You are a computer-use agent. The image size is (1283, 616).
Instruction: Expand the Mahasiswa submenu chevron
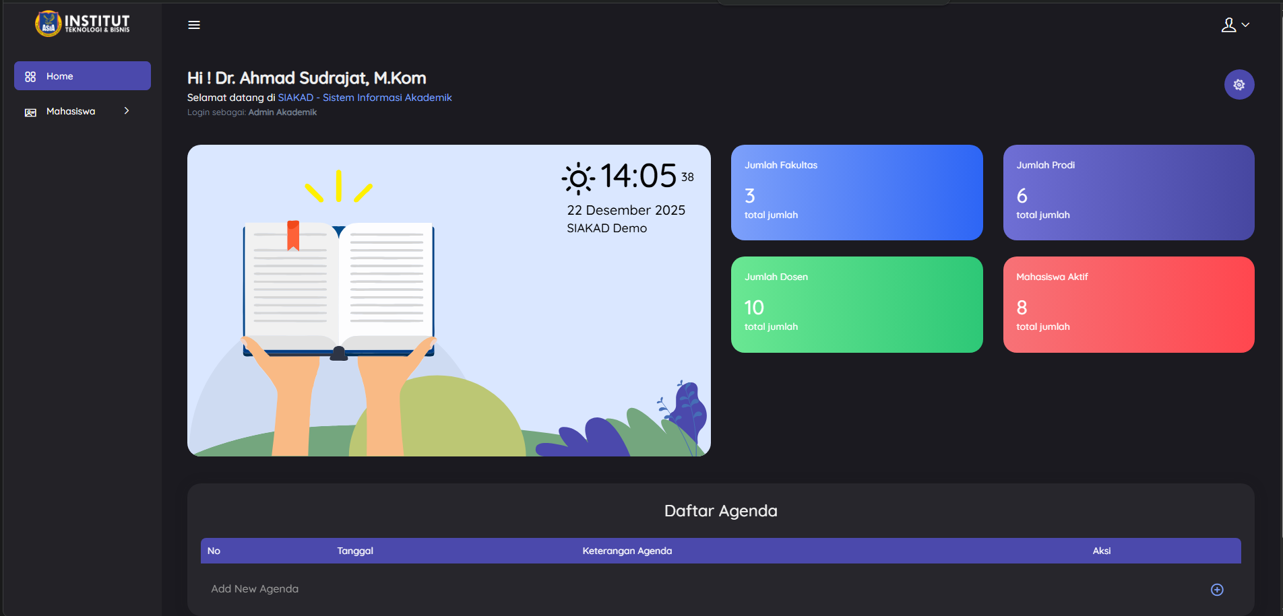click(127, 111)
